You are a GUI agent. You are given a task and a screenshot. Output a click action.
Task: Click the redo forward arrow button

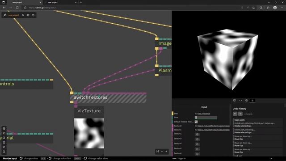[240, 114]
